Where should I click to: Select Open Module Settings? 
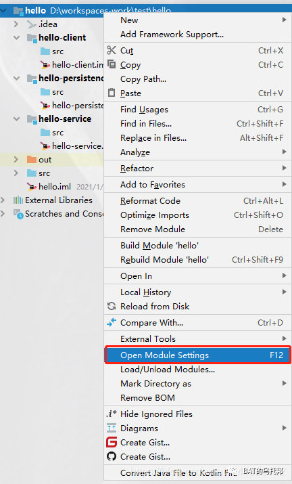[x=197, y=355]
